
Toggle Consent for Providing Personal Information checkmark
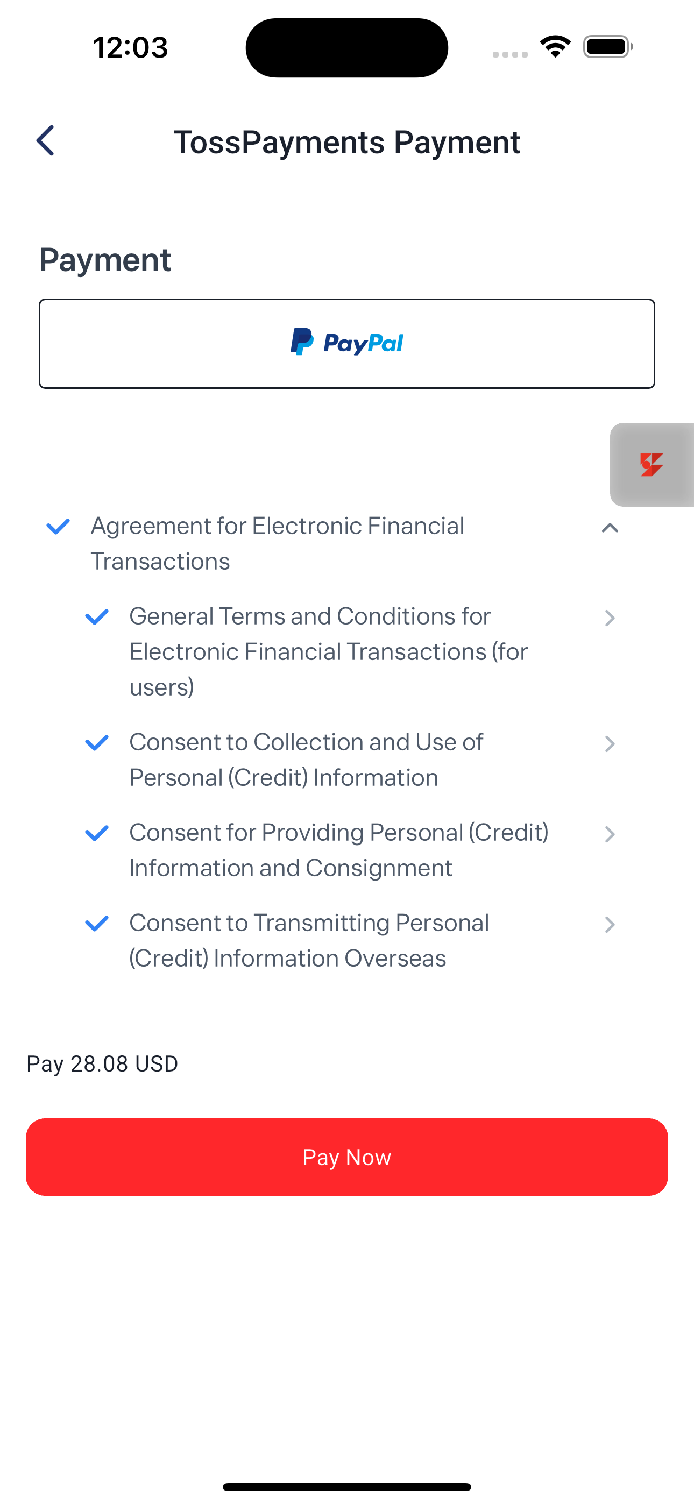pos(97,833)
